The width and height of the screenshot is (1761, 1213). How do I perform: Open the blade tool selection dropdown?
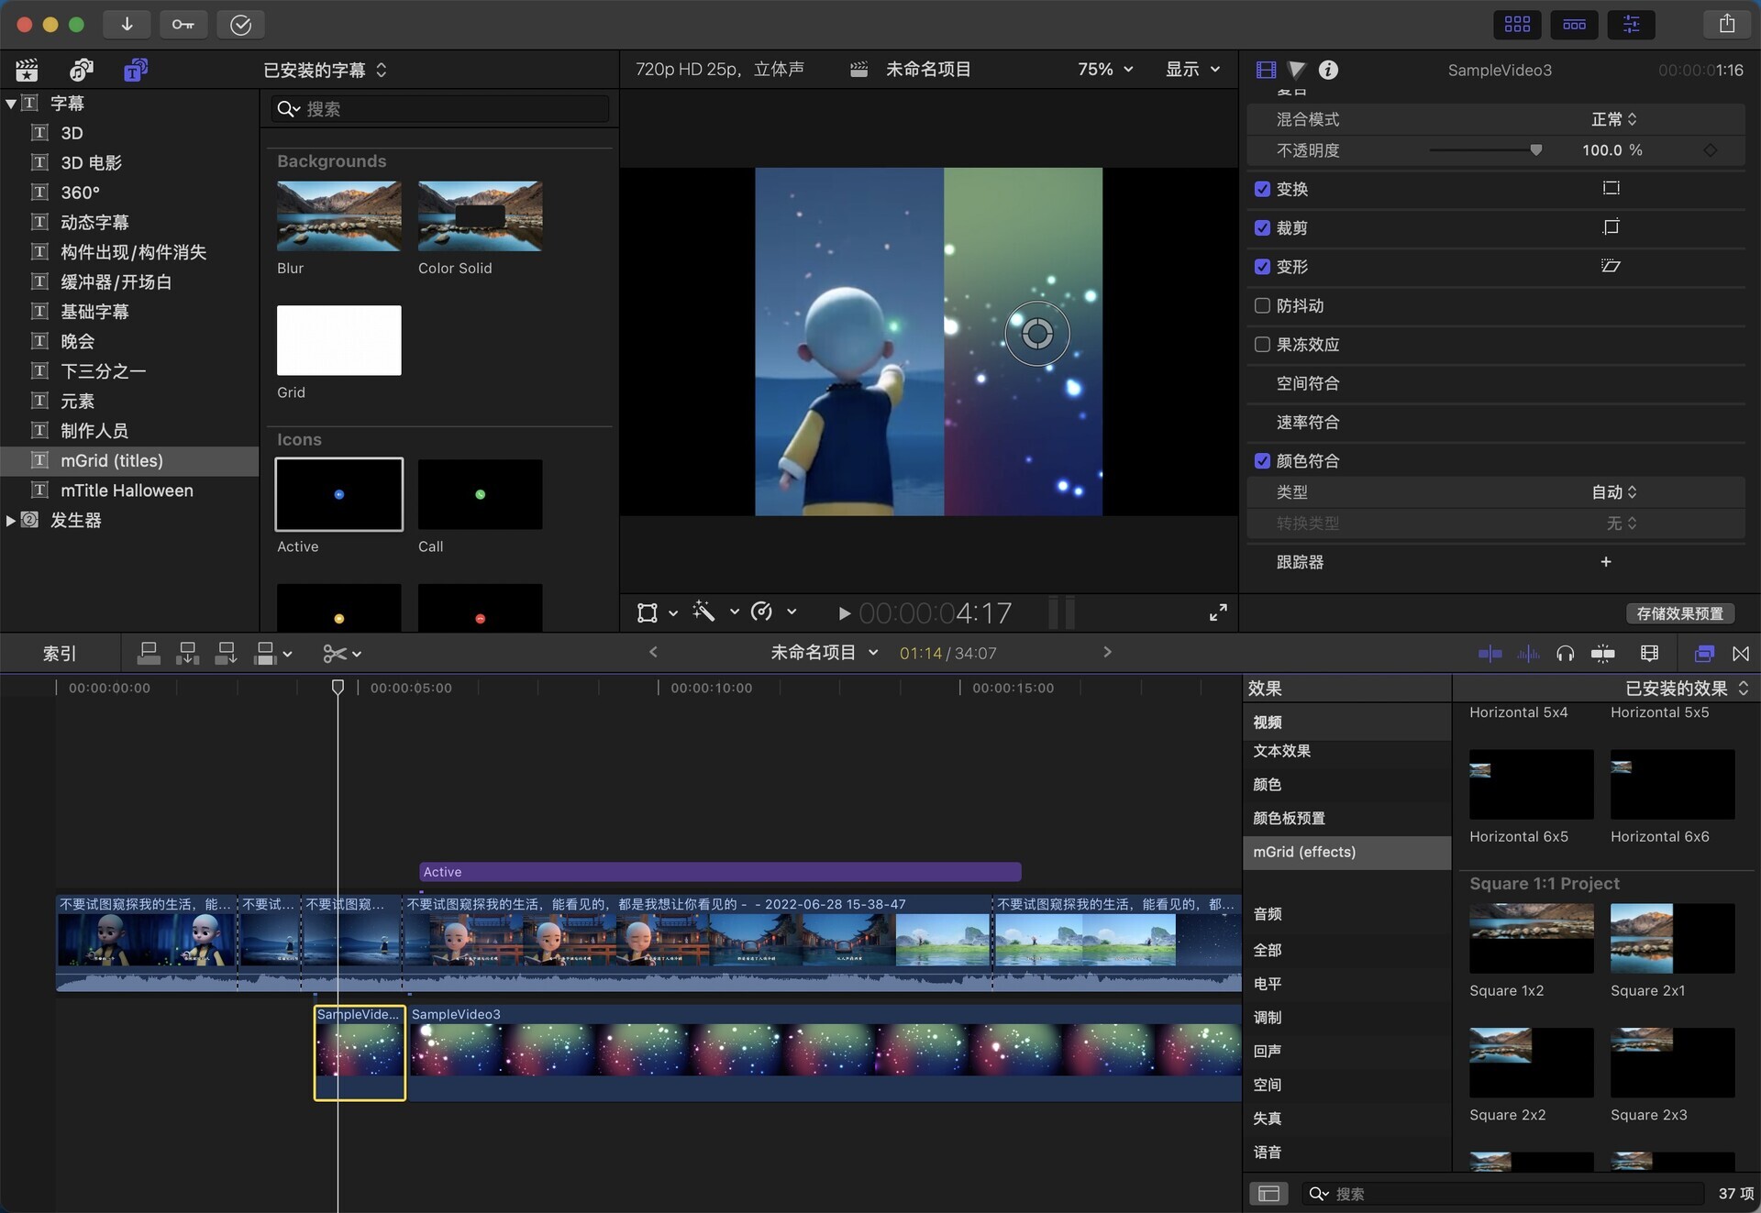tap(342, 653)
